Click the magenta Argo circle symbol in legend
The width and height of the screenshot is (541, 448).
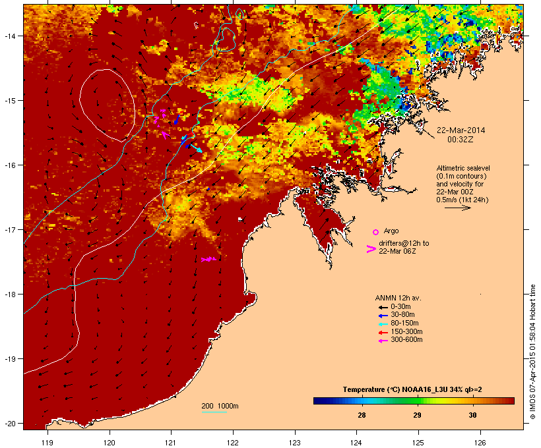coord(376,232)
